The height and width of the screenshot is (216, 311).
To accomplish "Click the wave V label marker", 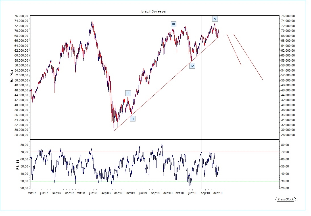I will [x=215, y=19].
